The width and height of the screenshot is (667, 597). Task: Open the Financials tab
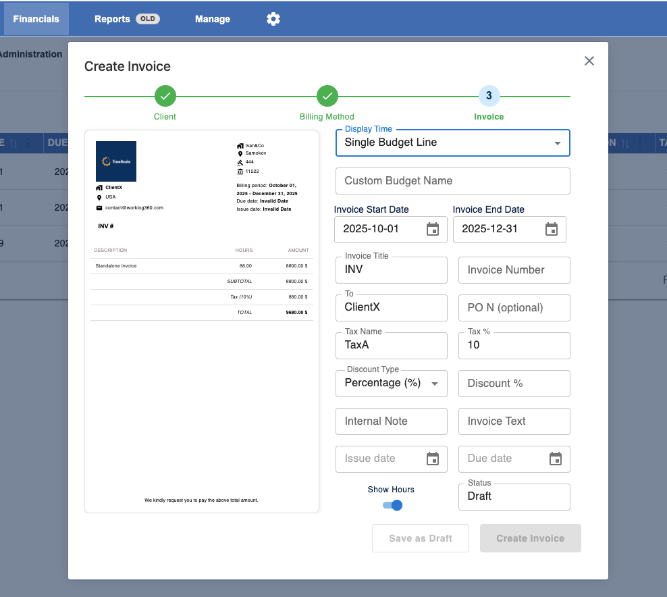pyautogui.click(x=36, y=19)
